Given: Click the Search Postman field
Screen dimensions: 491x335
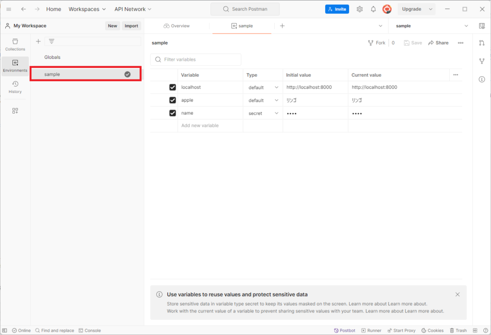Looking at the screenshot, I should pyautogui.click(x=245, y=9).
